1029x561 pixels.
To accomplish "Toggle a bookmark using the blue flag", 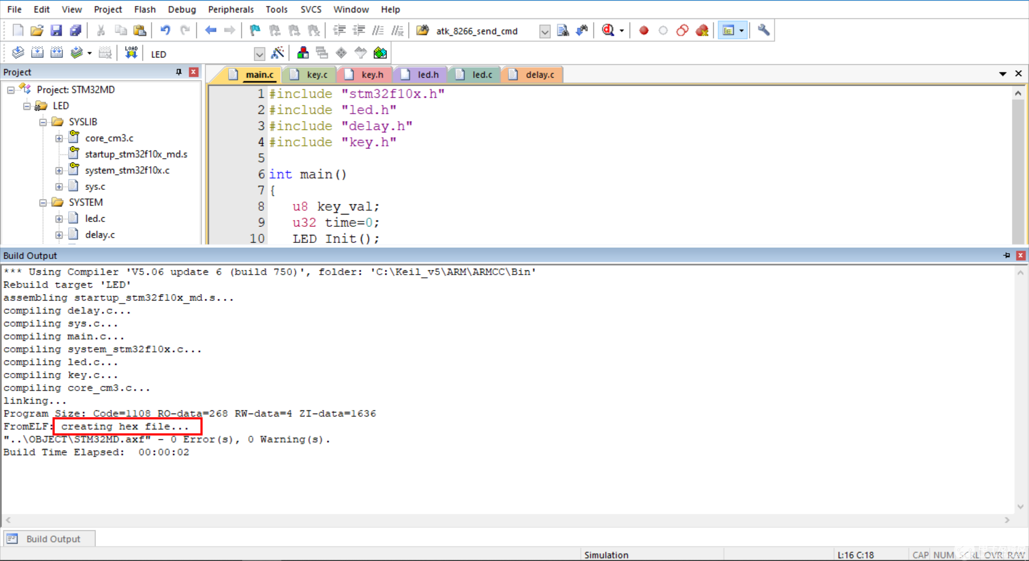I will [x=255, y=31].
